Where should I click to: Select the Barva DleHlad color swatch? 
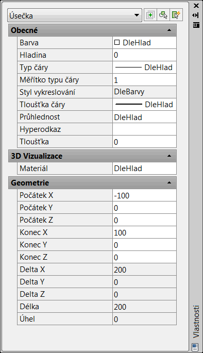click(117, 42)
